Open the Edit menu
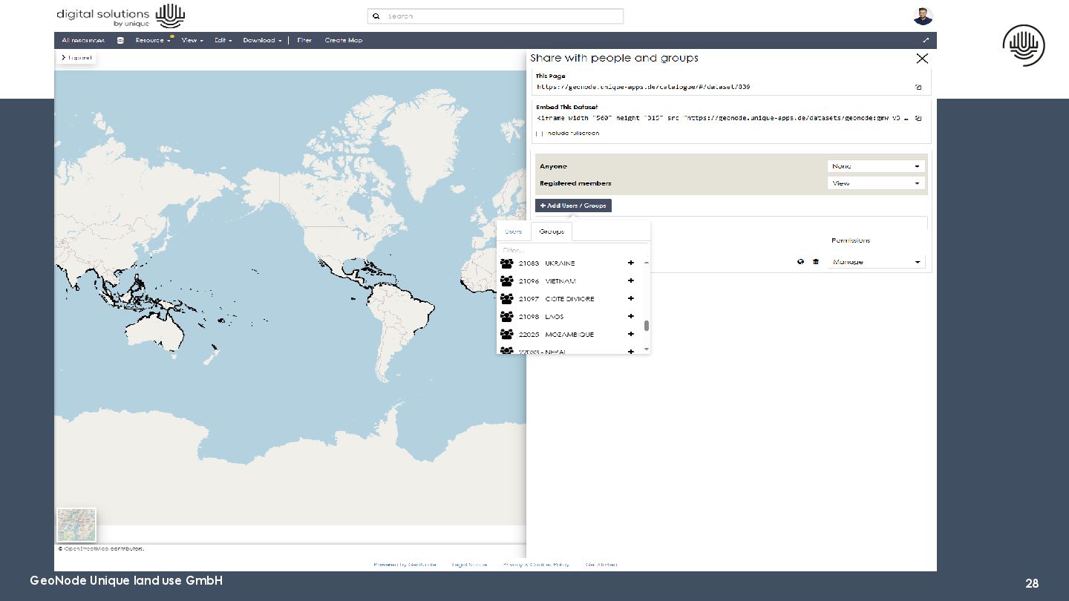 223,40
